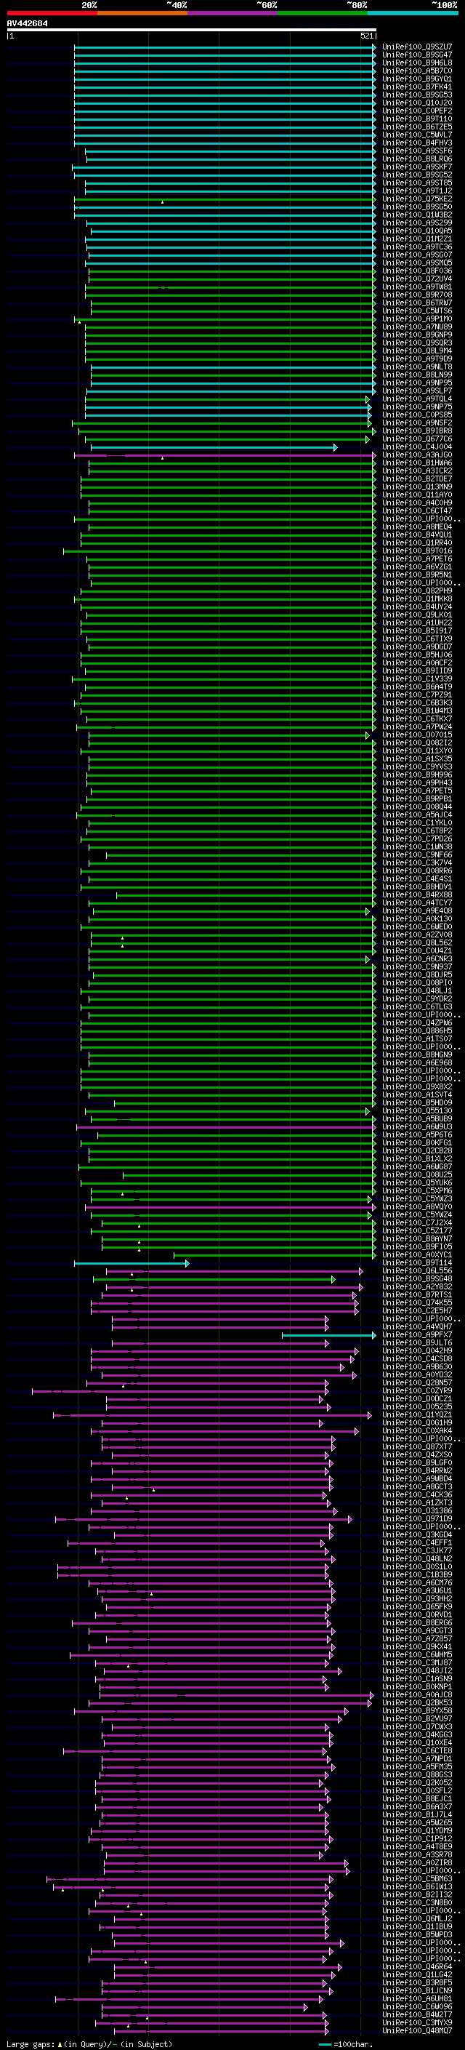Select the UniRef100_B1HWA6 label
This screenshot has height=2050, width=465.
coord(416,463)
